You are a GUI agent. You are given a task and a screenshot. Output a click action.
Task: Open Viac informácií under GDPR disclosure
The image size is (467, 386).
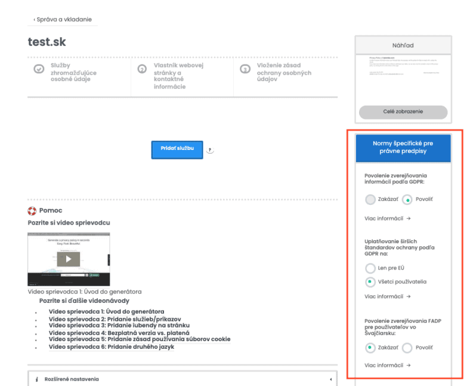[x=388, y=218]
